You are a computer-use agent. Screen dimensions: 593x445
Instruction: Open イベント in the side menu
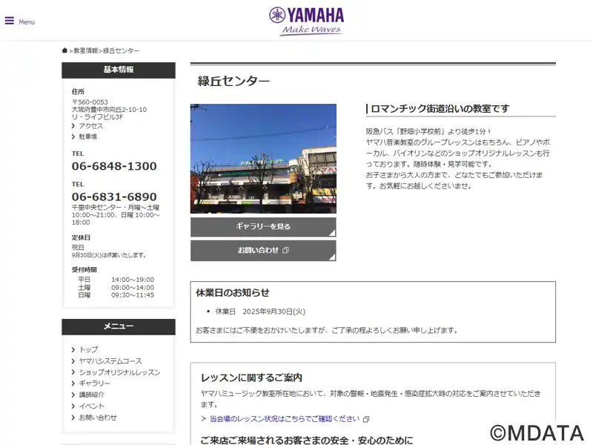(x=91, y=406)
